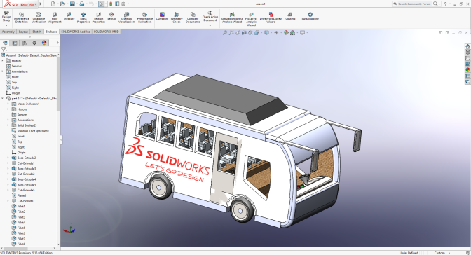The height and width of the screenshot is (255, 471).
Task: Create a new document from title bar
Action: [53, 4]
